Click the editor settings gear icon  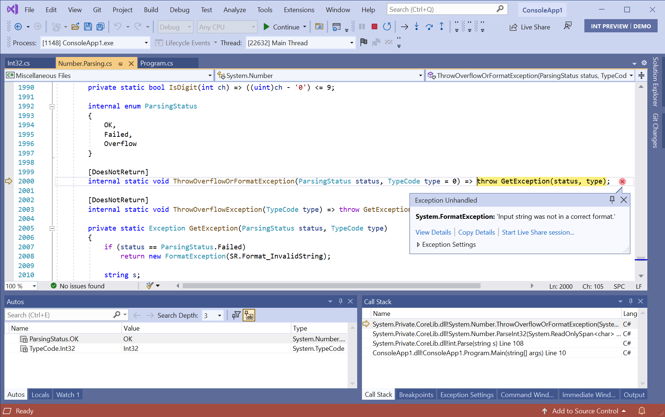(x=644, y=63)
